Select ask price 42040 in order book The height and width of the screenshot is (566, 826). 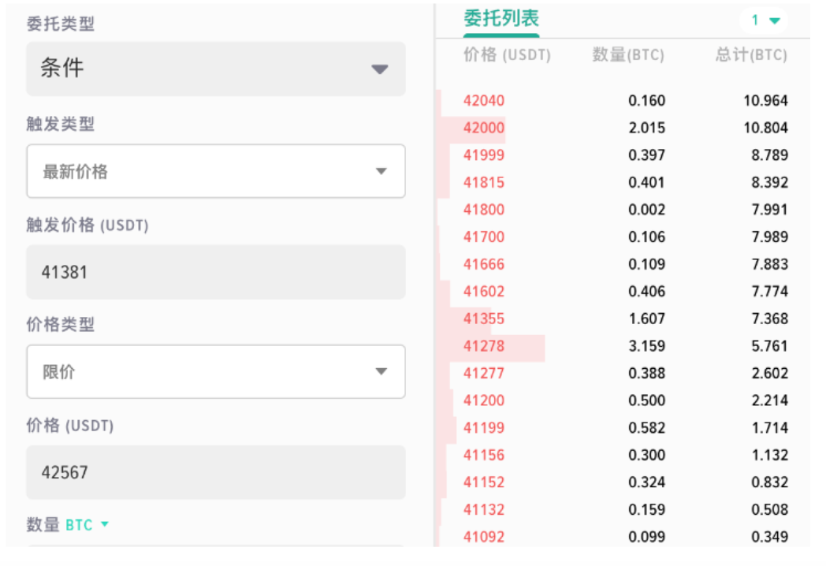click(x=484, y=101)
